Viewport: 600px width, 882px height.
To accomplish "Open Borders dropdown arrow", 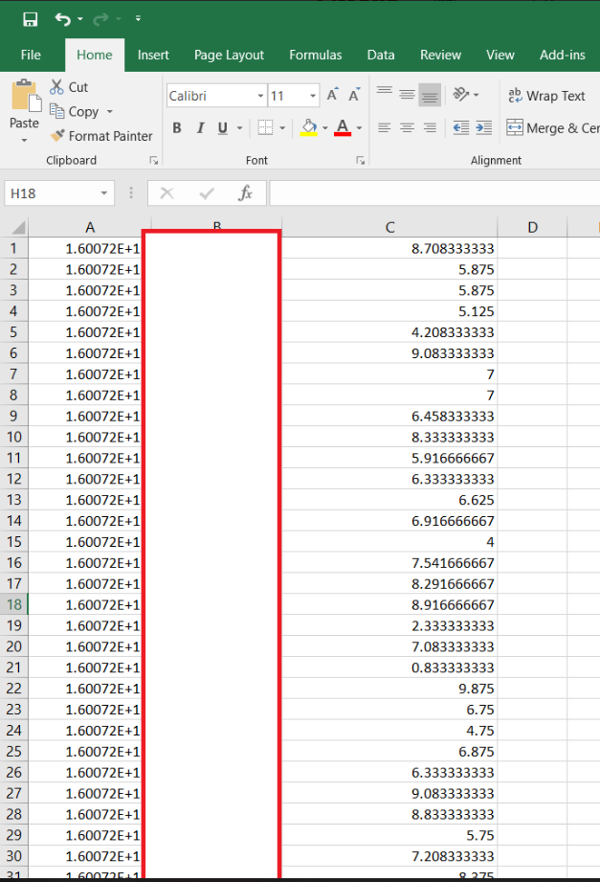I will coord(282,127).
